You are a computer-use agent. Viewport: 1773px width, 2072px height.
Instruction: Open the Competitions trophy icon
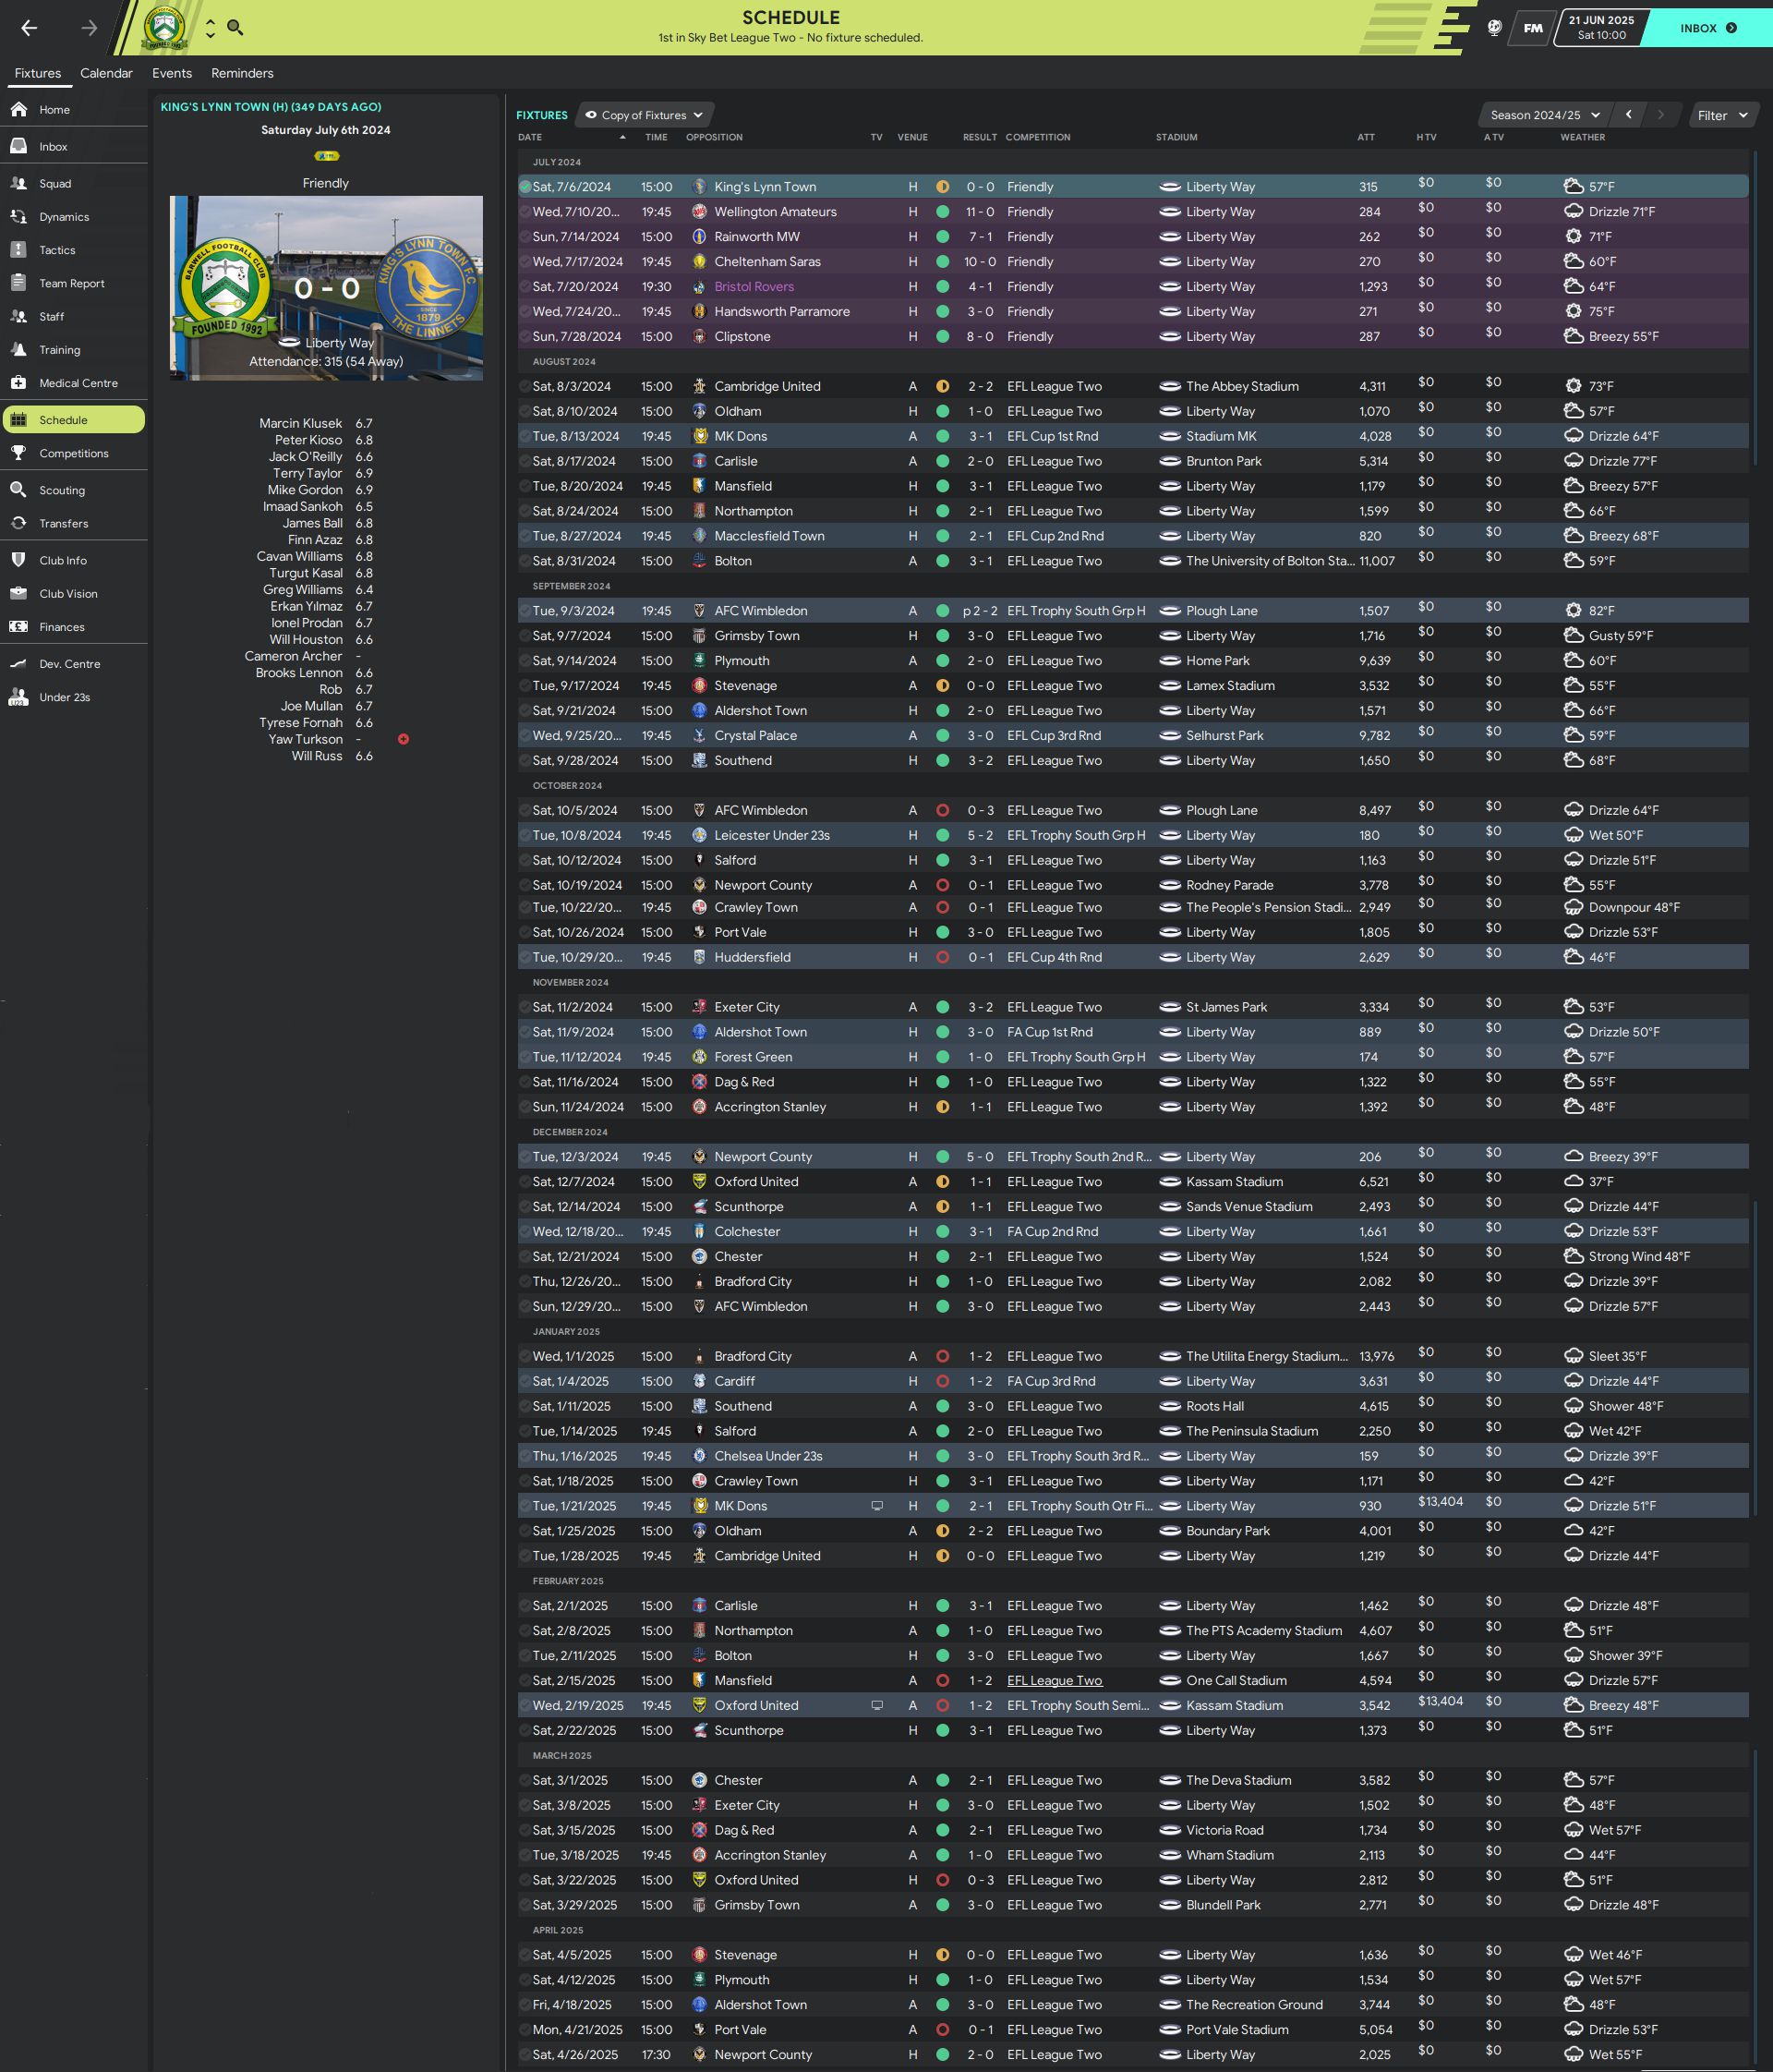pos(18,453)
